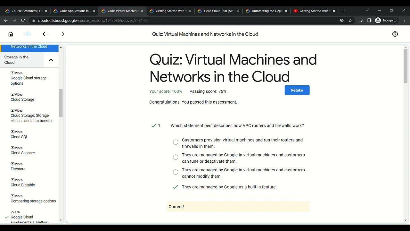Collapse the Storage in the Cloud section
Screen dimensions: 410x231
click(51, 60)
